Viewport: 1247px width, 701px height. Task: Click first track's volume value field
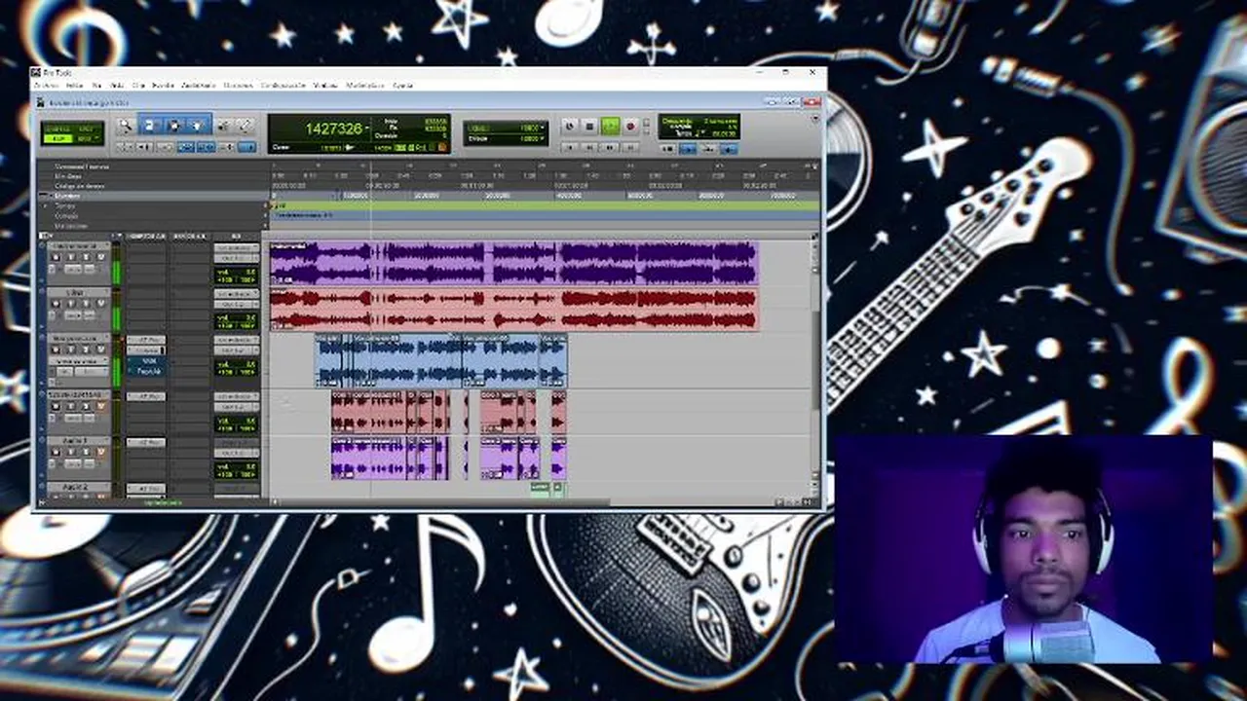tap(236, 272)
